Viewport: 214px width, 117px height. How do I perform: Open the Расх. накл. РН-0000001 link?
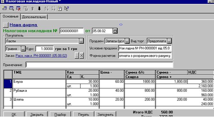[x=41, y=56]
